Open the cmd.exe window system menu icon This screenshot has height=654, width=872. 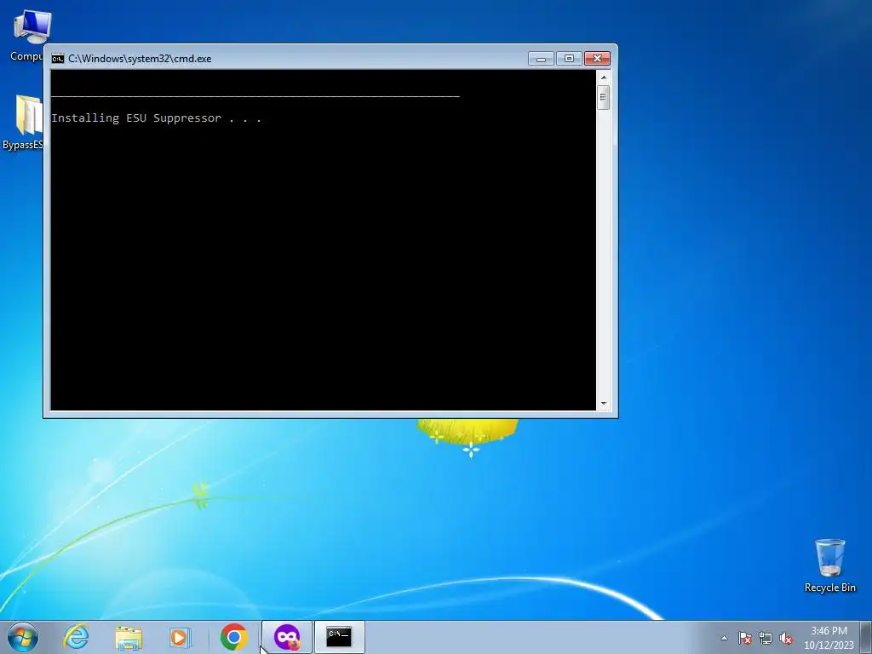pyautogui.click(x=58, y=59)
